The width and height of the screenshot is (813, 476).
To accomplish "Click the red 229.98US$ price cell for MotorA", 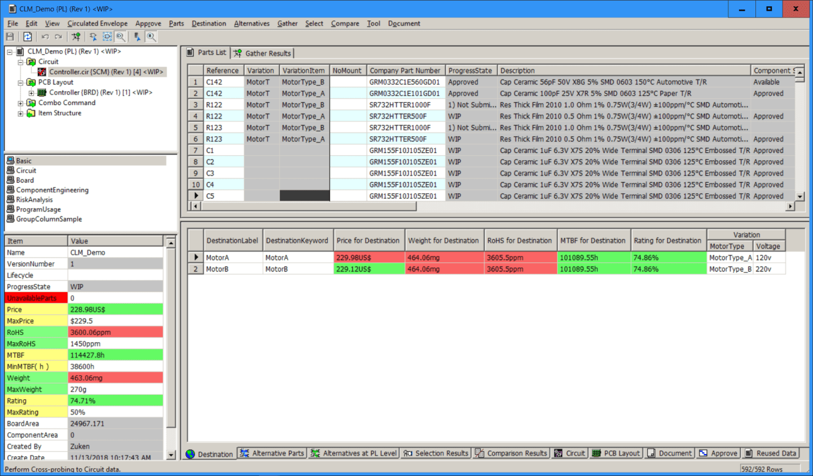I will coord(368,258).
